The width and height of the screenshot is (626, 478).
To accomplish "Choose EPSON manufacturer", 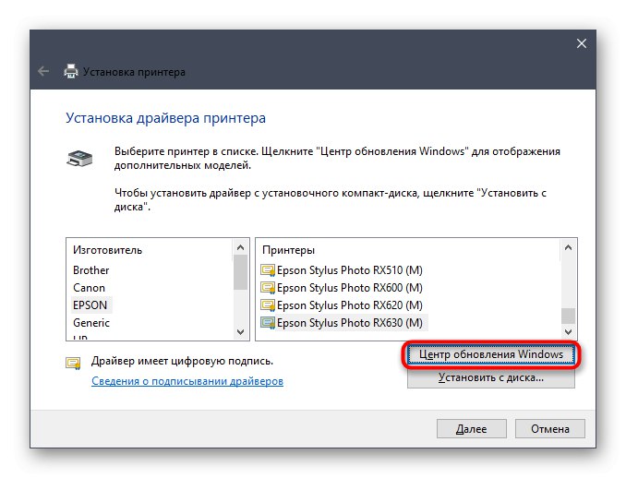I will tap(91, 305).
